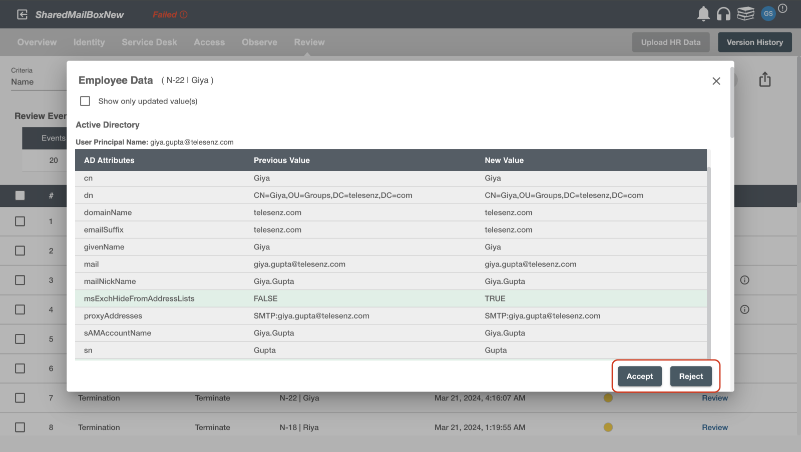
Task: Click the info icon in row 4
Action: click(x=745, y=309)
